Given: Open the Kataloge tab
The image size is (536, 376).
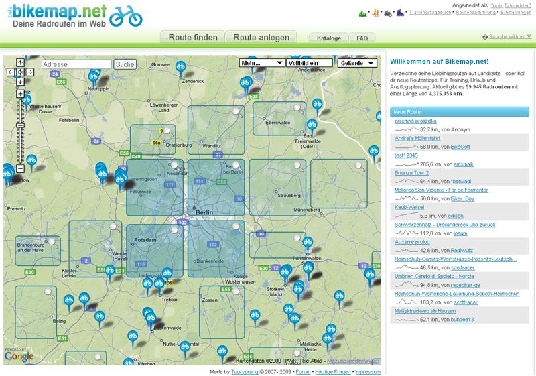Looking at the screenshot, I should [328, 38].
